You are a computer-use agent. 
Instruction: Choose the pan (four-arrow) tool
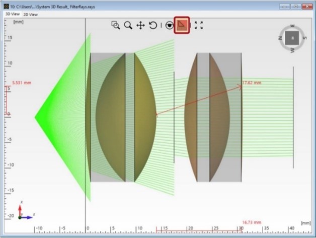[140, 25]
